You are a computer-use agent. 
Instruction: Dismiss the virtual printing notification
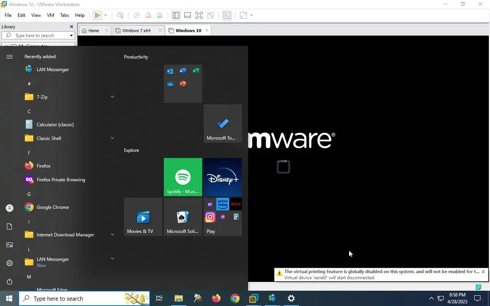click(x=483, y=272)
